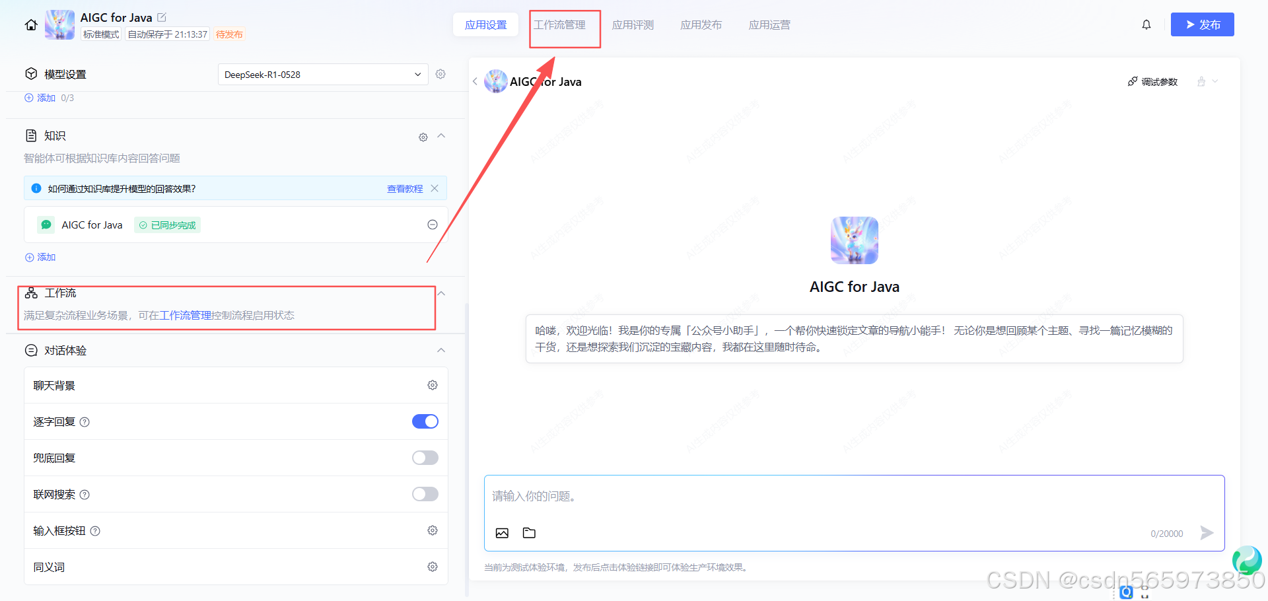Collapse the 知识 section
This screenshot has width=1268, height=601.
tap(441, 137)
